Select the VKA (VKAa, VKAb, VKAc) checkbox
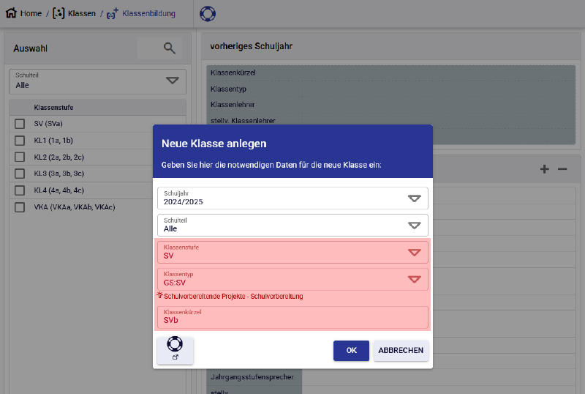The height and width of the screenshot is (394, 585). pyautogui.click(x=20, y=207)
